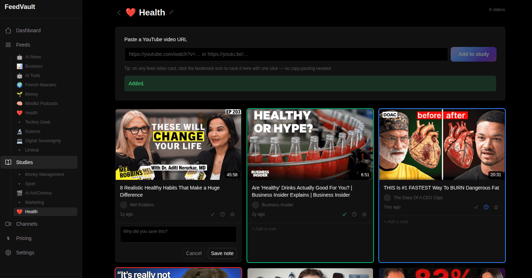This screenshot has width=532, height=278.
Task: Open the Digital Sovereignty feed
Action: [x=45, y=141]
